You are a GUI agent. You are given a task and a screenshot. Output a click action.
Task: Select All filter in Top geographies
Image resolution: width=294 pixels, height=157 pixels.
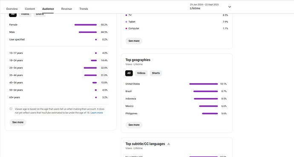click(x=129, y=73)
